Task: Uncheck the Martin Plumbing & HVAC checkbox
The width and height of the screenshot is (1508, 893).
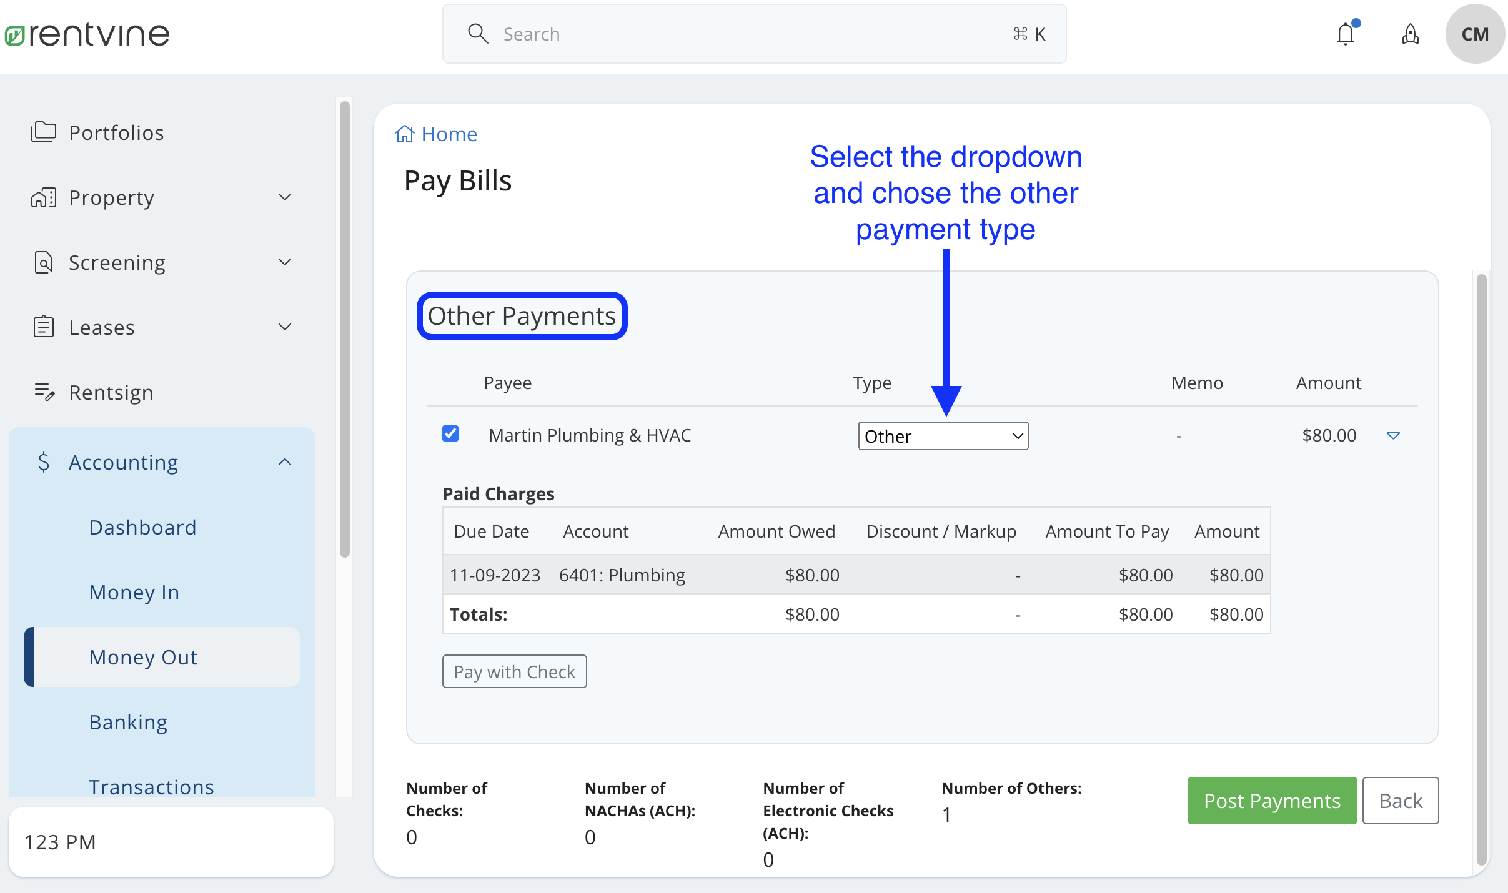Action: point(450,433)
